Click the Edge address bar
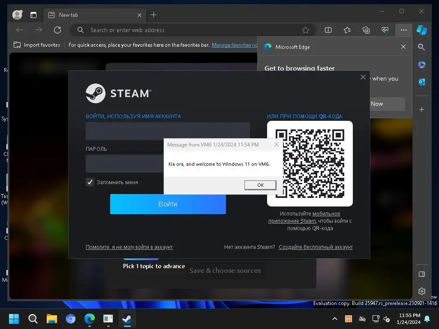The height and width of the screenshot is (329, 439). point(193,30)
